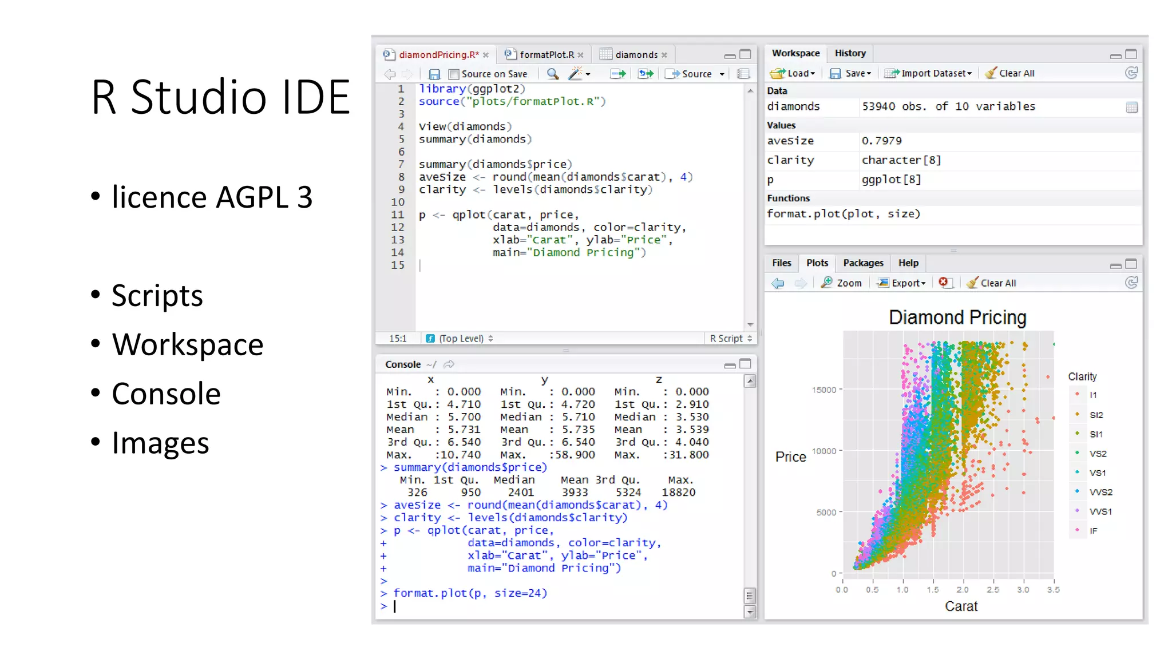1172x659 pixels.
Task: Click the console input prompt line
Action: point(561,606)
